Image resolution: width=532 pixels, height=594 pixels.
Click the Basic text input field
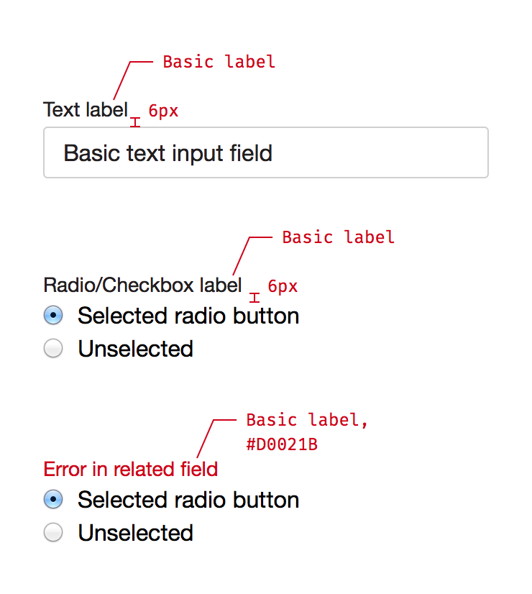pos(265,152)
